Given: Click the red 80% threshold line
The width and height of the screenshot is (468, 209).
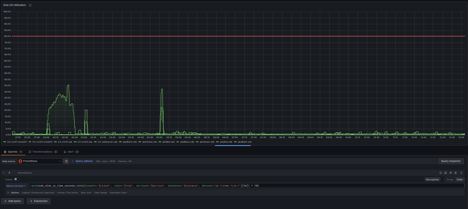Looking at the screenshot, I should (238, 36).
